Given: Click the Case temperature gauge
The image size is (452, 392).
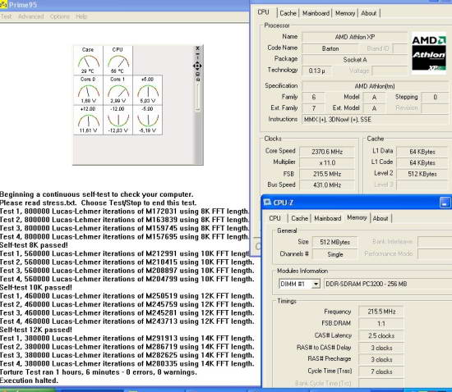Looking at the screenshot, I should pos(88,60).
